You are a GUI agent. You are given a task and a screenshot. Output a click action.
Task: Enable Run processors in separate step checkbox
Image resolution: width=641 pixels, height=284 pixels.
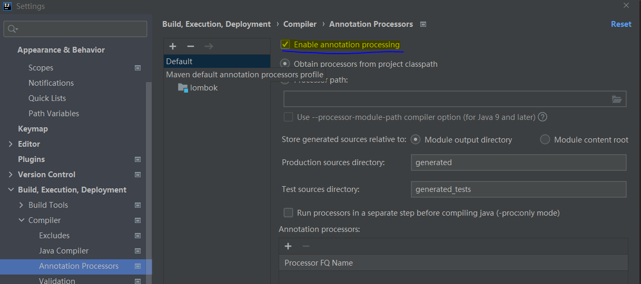click(x=289, y=212)
